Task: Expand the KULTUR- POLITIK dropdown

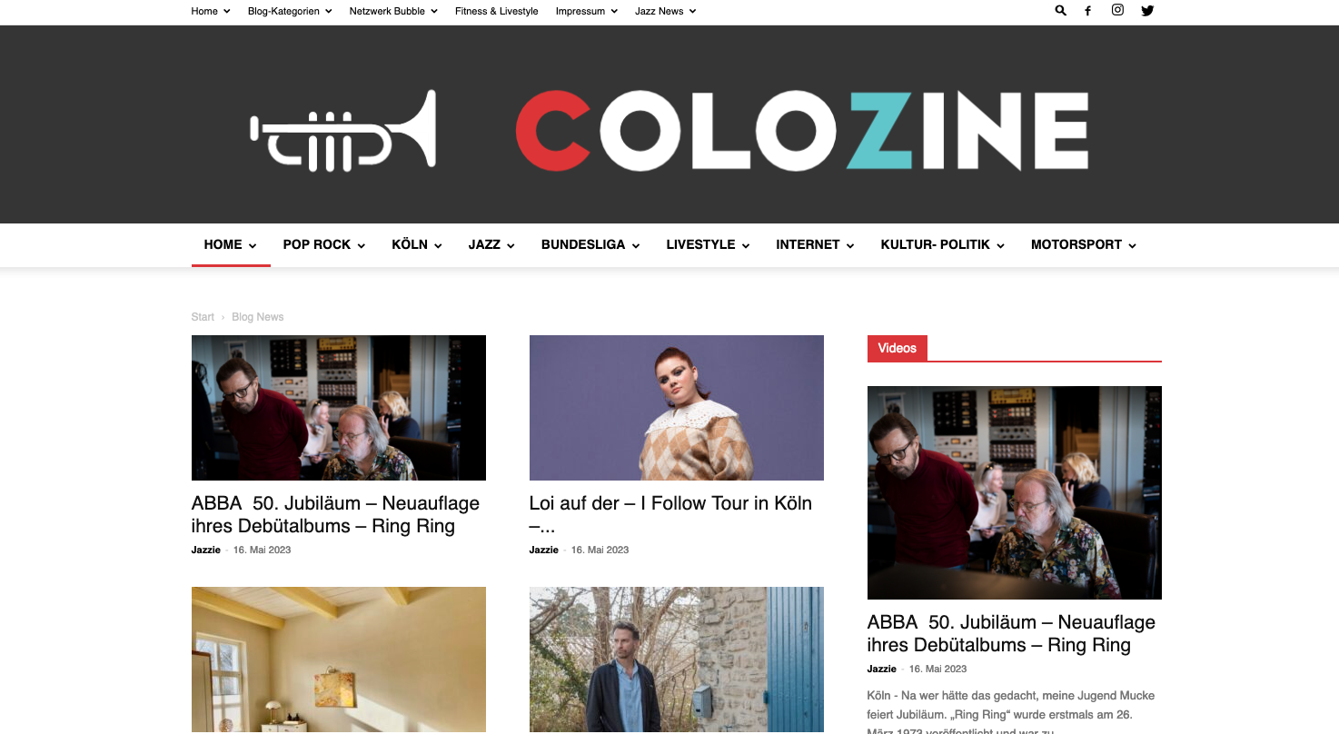Action: (x=942, y=244)
